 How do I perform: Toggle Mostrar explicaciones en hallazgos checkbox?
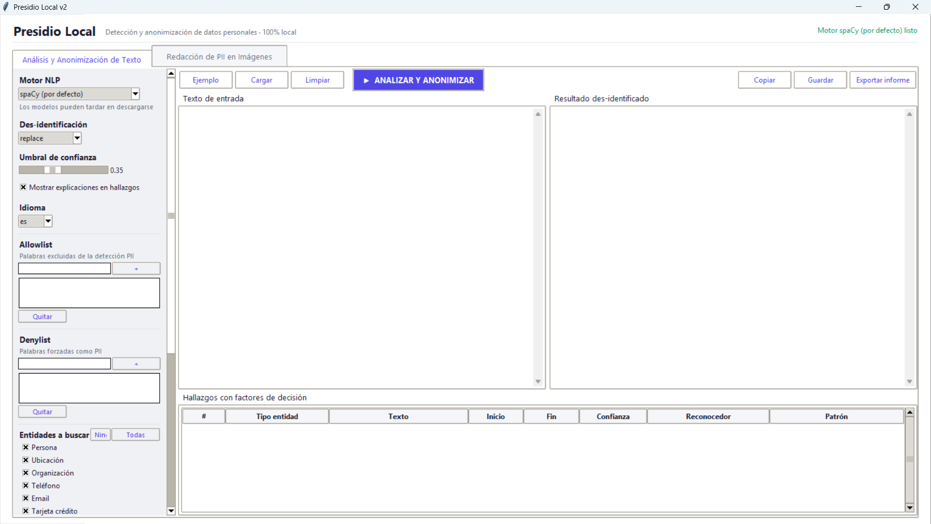[23, 187]
